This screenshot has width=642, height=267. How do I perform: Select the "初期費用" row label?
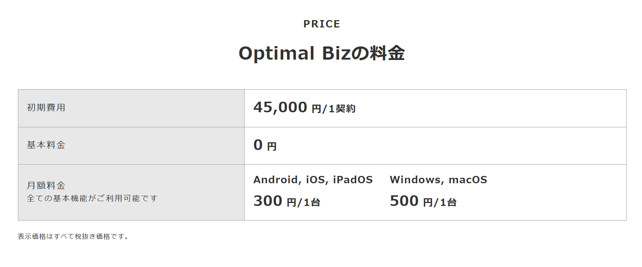click(x=46, y=108)
